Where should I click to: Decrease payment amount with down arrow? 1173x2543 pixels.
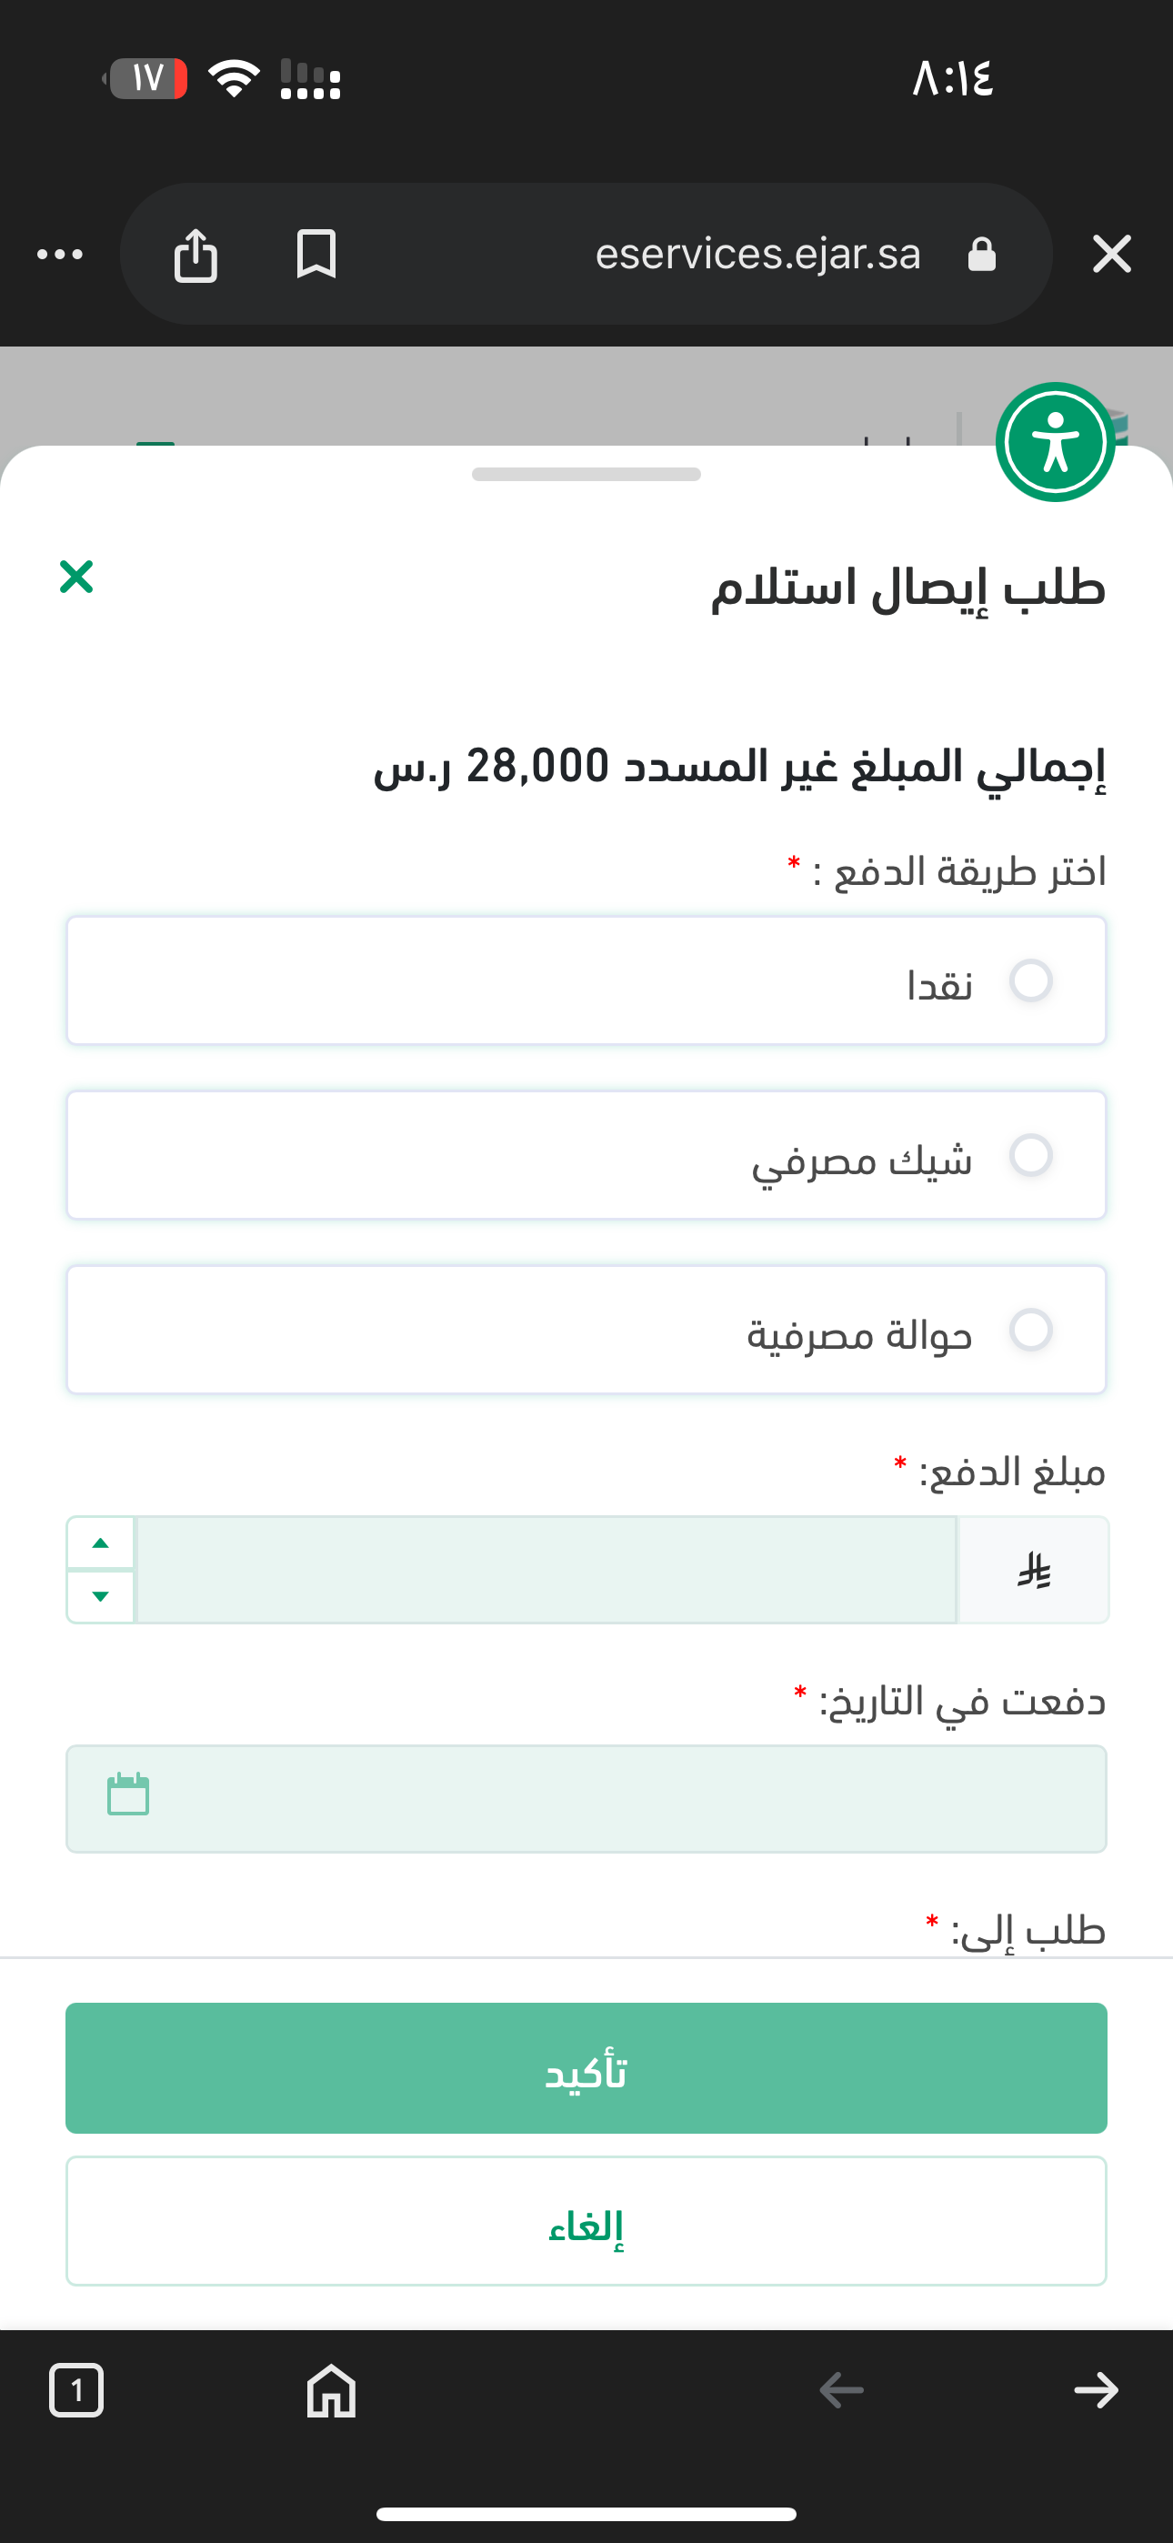(101, 1596)
